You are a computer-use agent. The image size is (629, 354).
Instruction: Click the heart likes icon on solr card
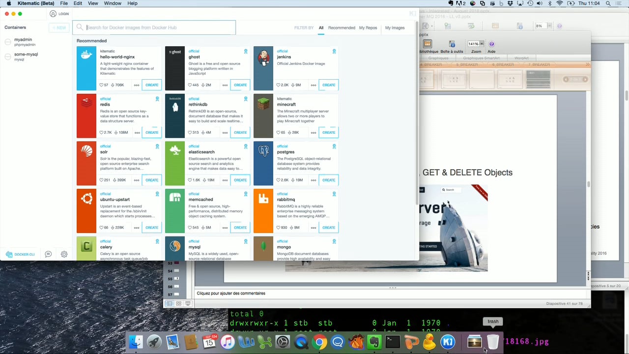102,180
